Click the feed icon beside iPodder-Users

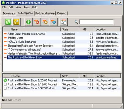[x=5, y=38]
